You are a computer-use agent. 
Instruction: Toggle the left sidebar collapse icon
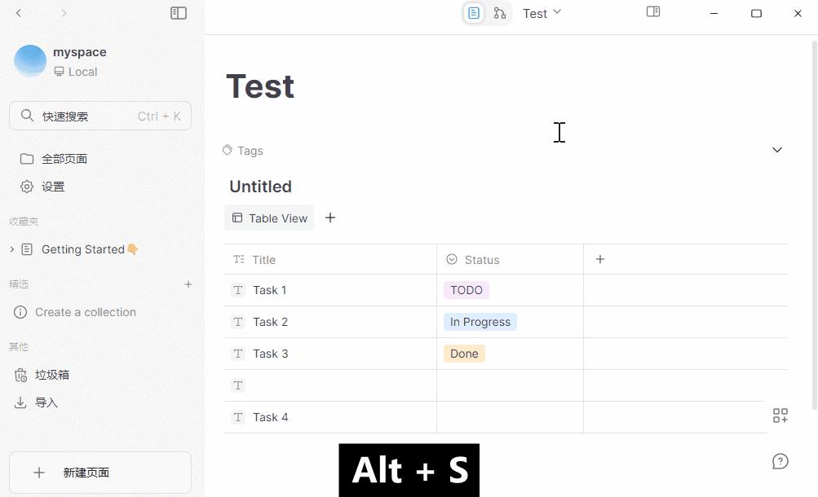tap(179, 13)
